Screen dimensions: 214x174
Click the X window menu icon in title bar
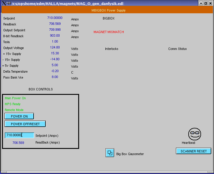pyautogui.click(x=4, y=3)
